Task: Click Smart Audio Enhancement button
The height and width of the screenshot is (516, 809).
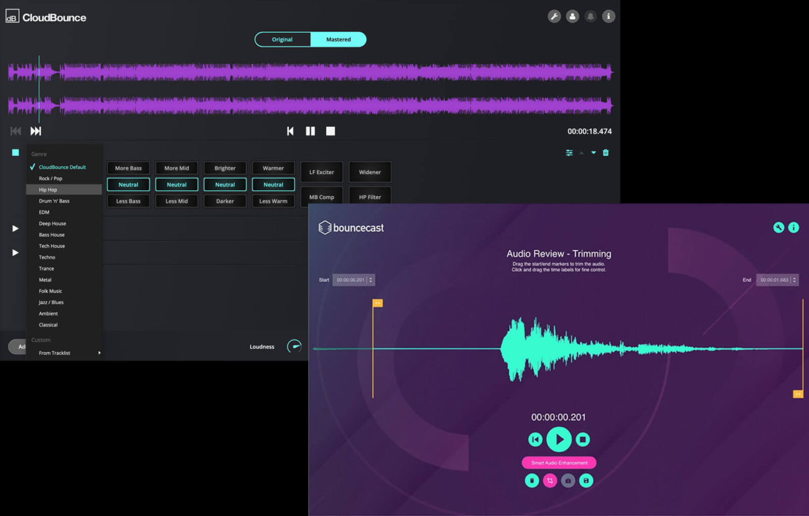Action: pos(559,463)
